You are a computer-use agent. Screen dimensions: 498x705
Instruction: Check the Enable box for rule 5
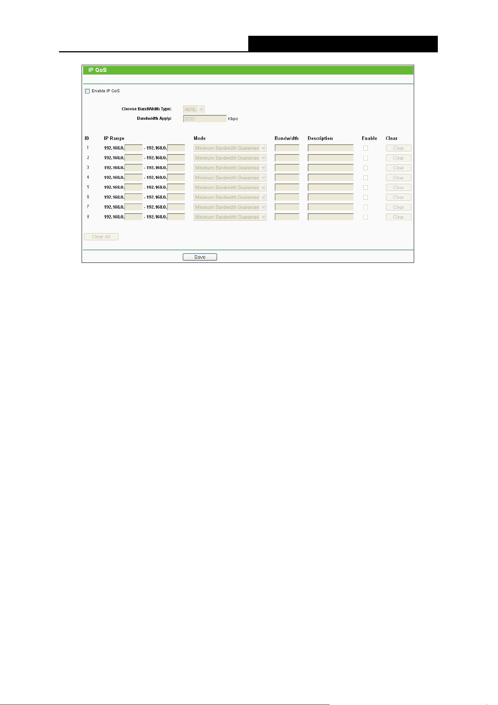pyautogui.click(x=366, y=188)
